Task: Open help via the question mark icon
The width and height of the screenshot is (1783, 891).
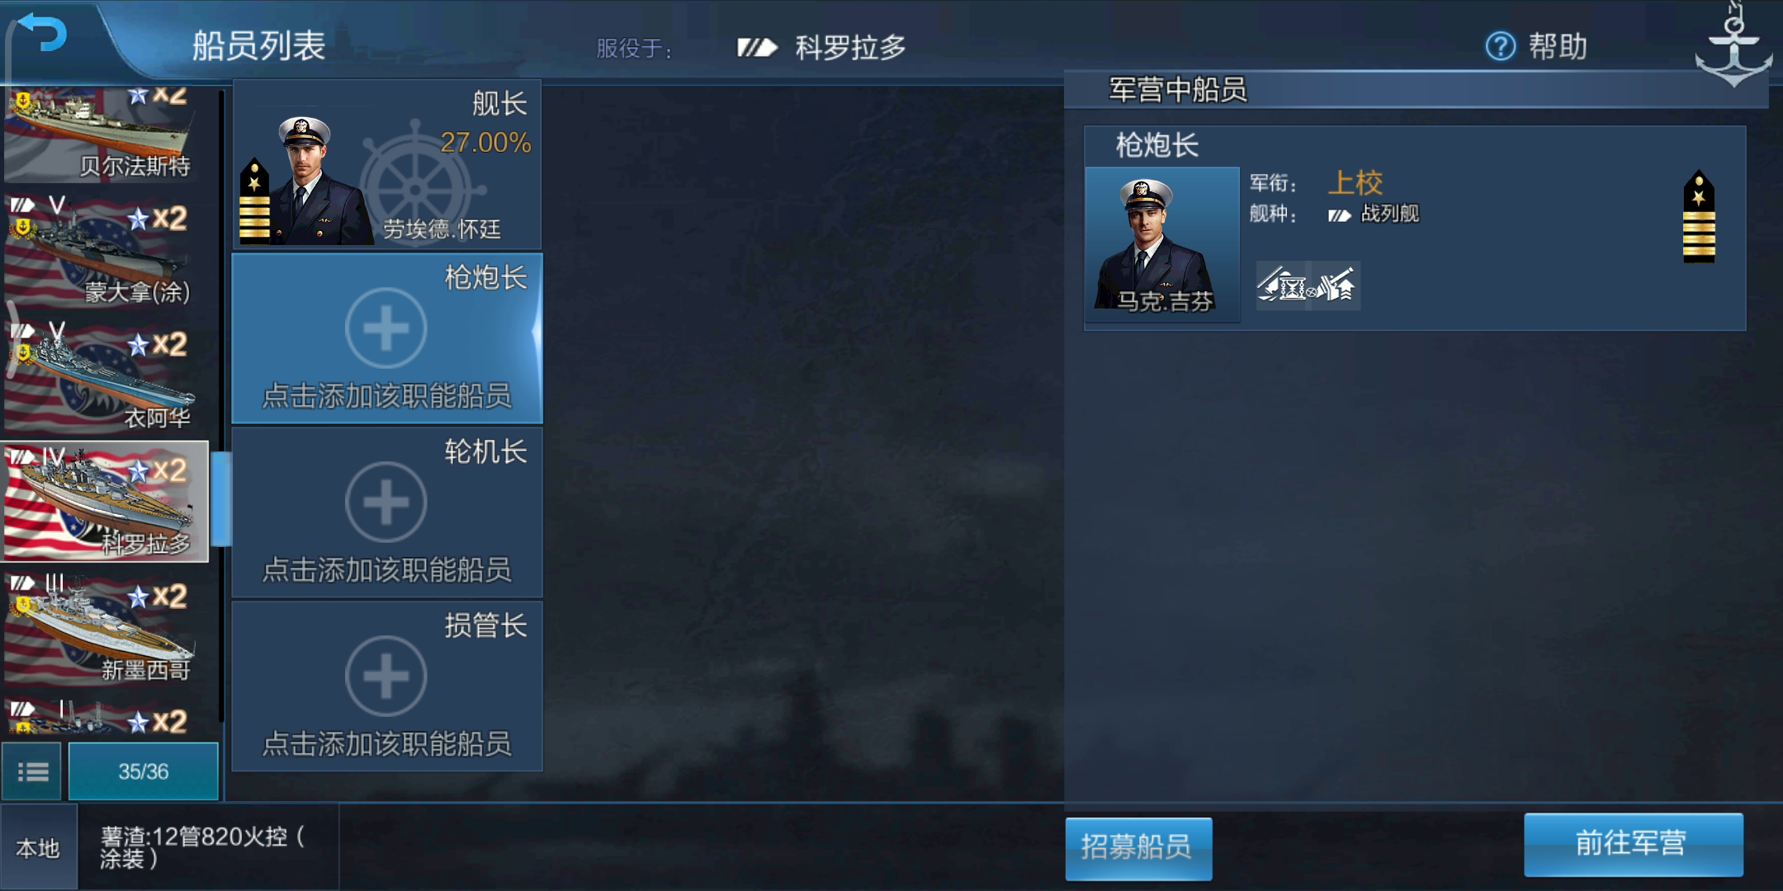Action: click(1500, 46)
